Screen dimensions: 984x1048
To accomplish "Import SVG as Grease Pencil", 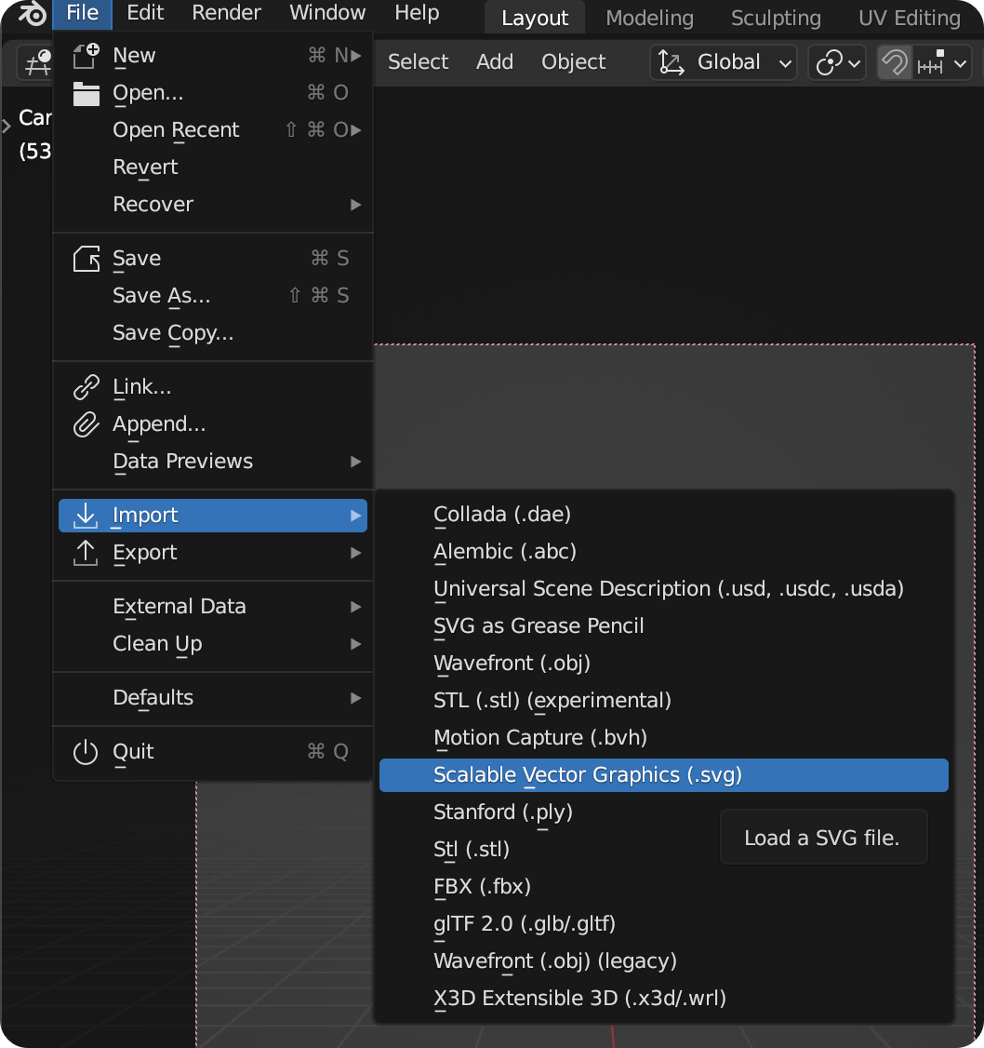I will (x=664, y=626).
